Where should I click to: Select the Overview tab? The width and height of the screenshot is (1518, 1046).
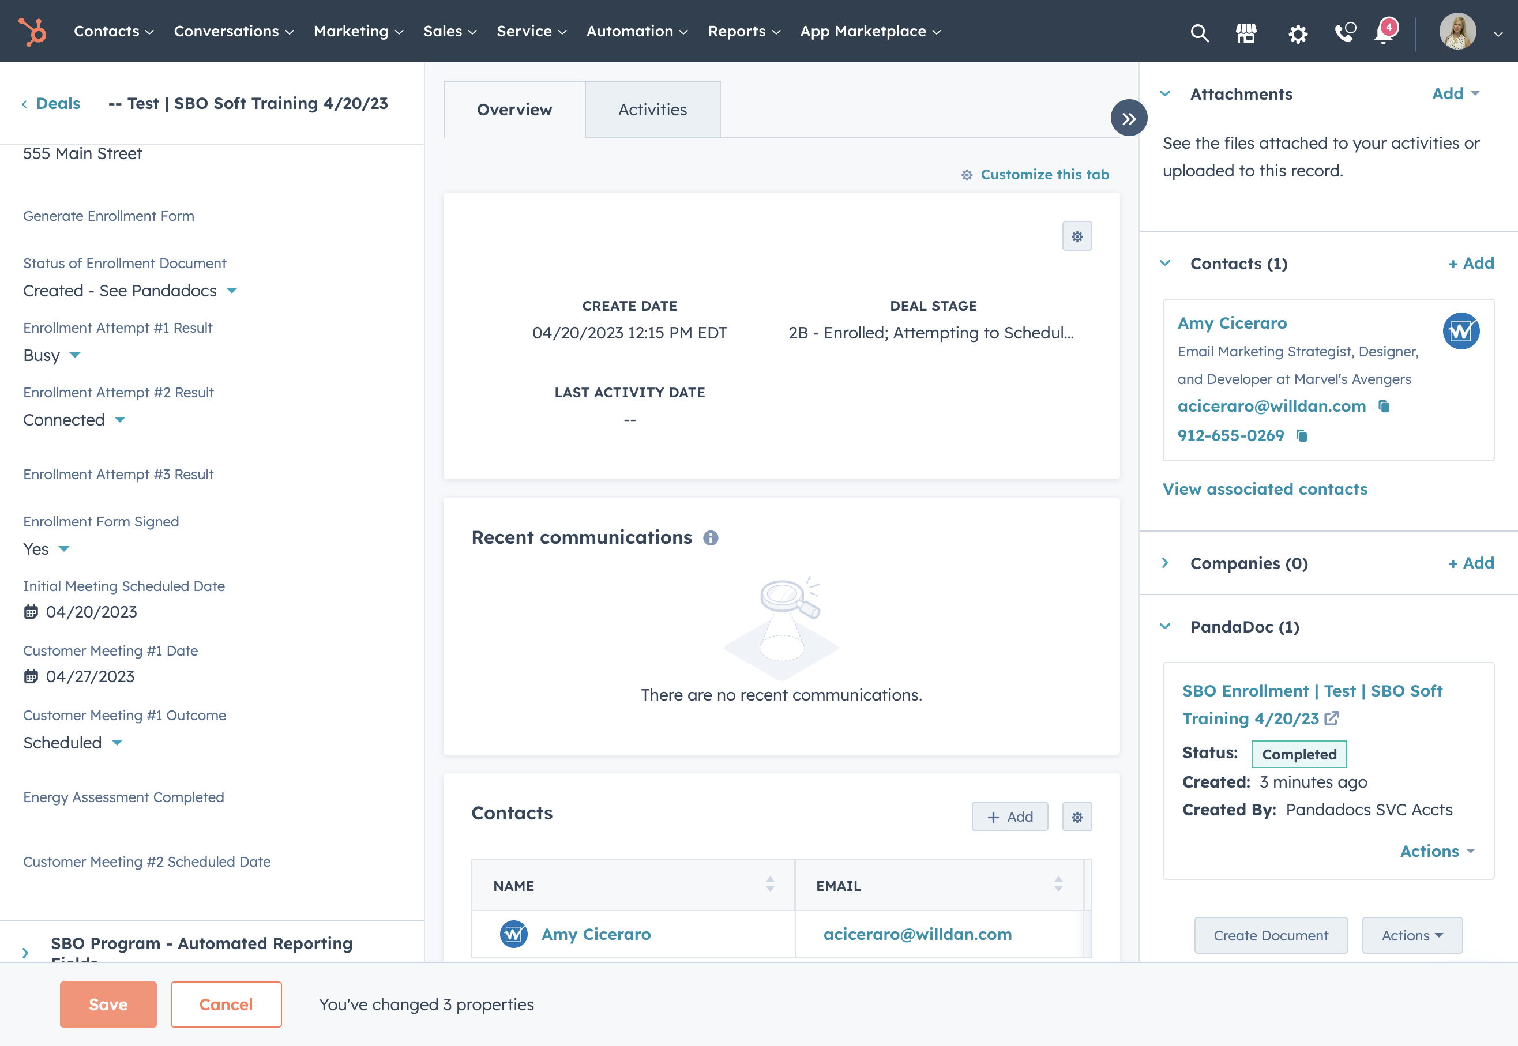[x=514, y=110]
